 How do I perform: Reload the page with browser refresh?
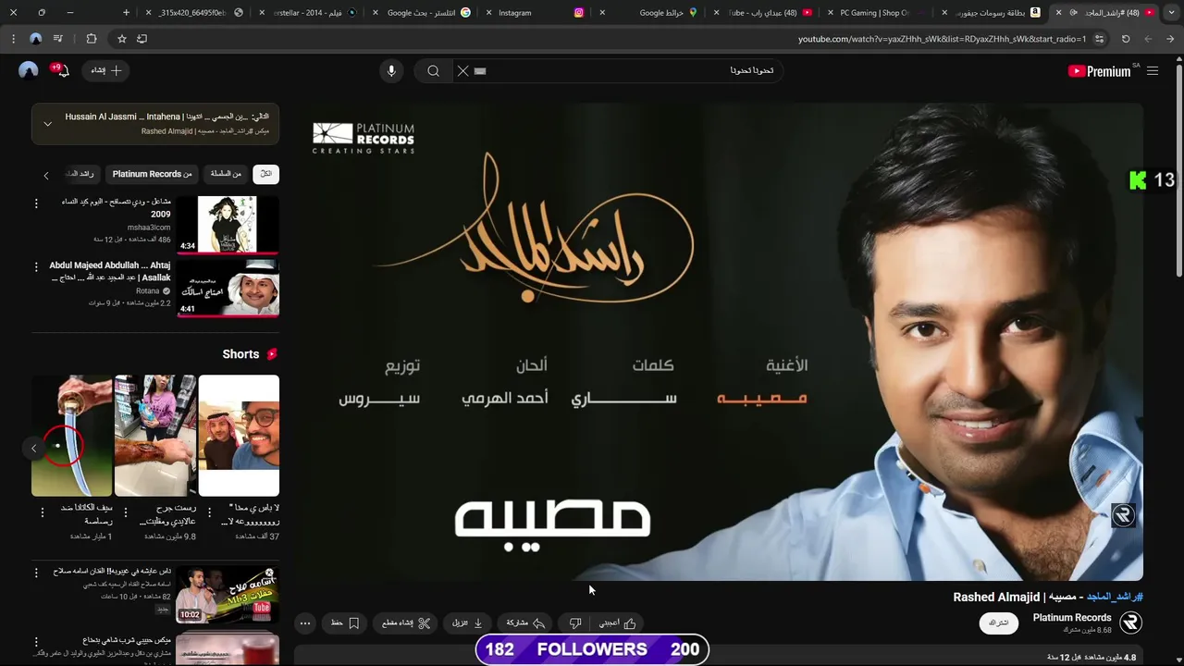(x=1126, y=39)
